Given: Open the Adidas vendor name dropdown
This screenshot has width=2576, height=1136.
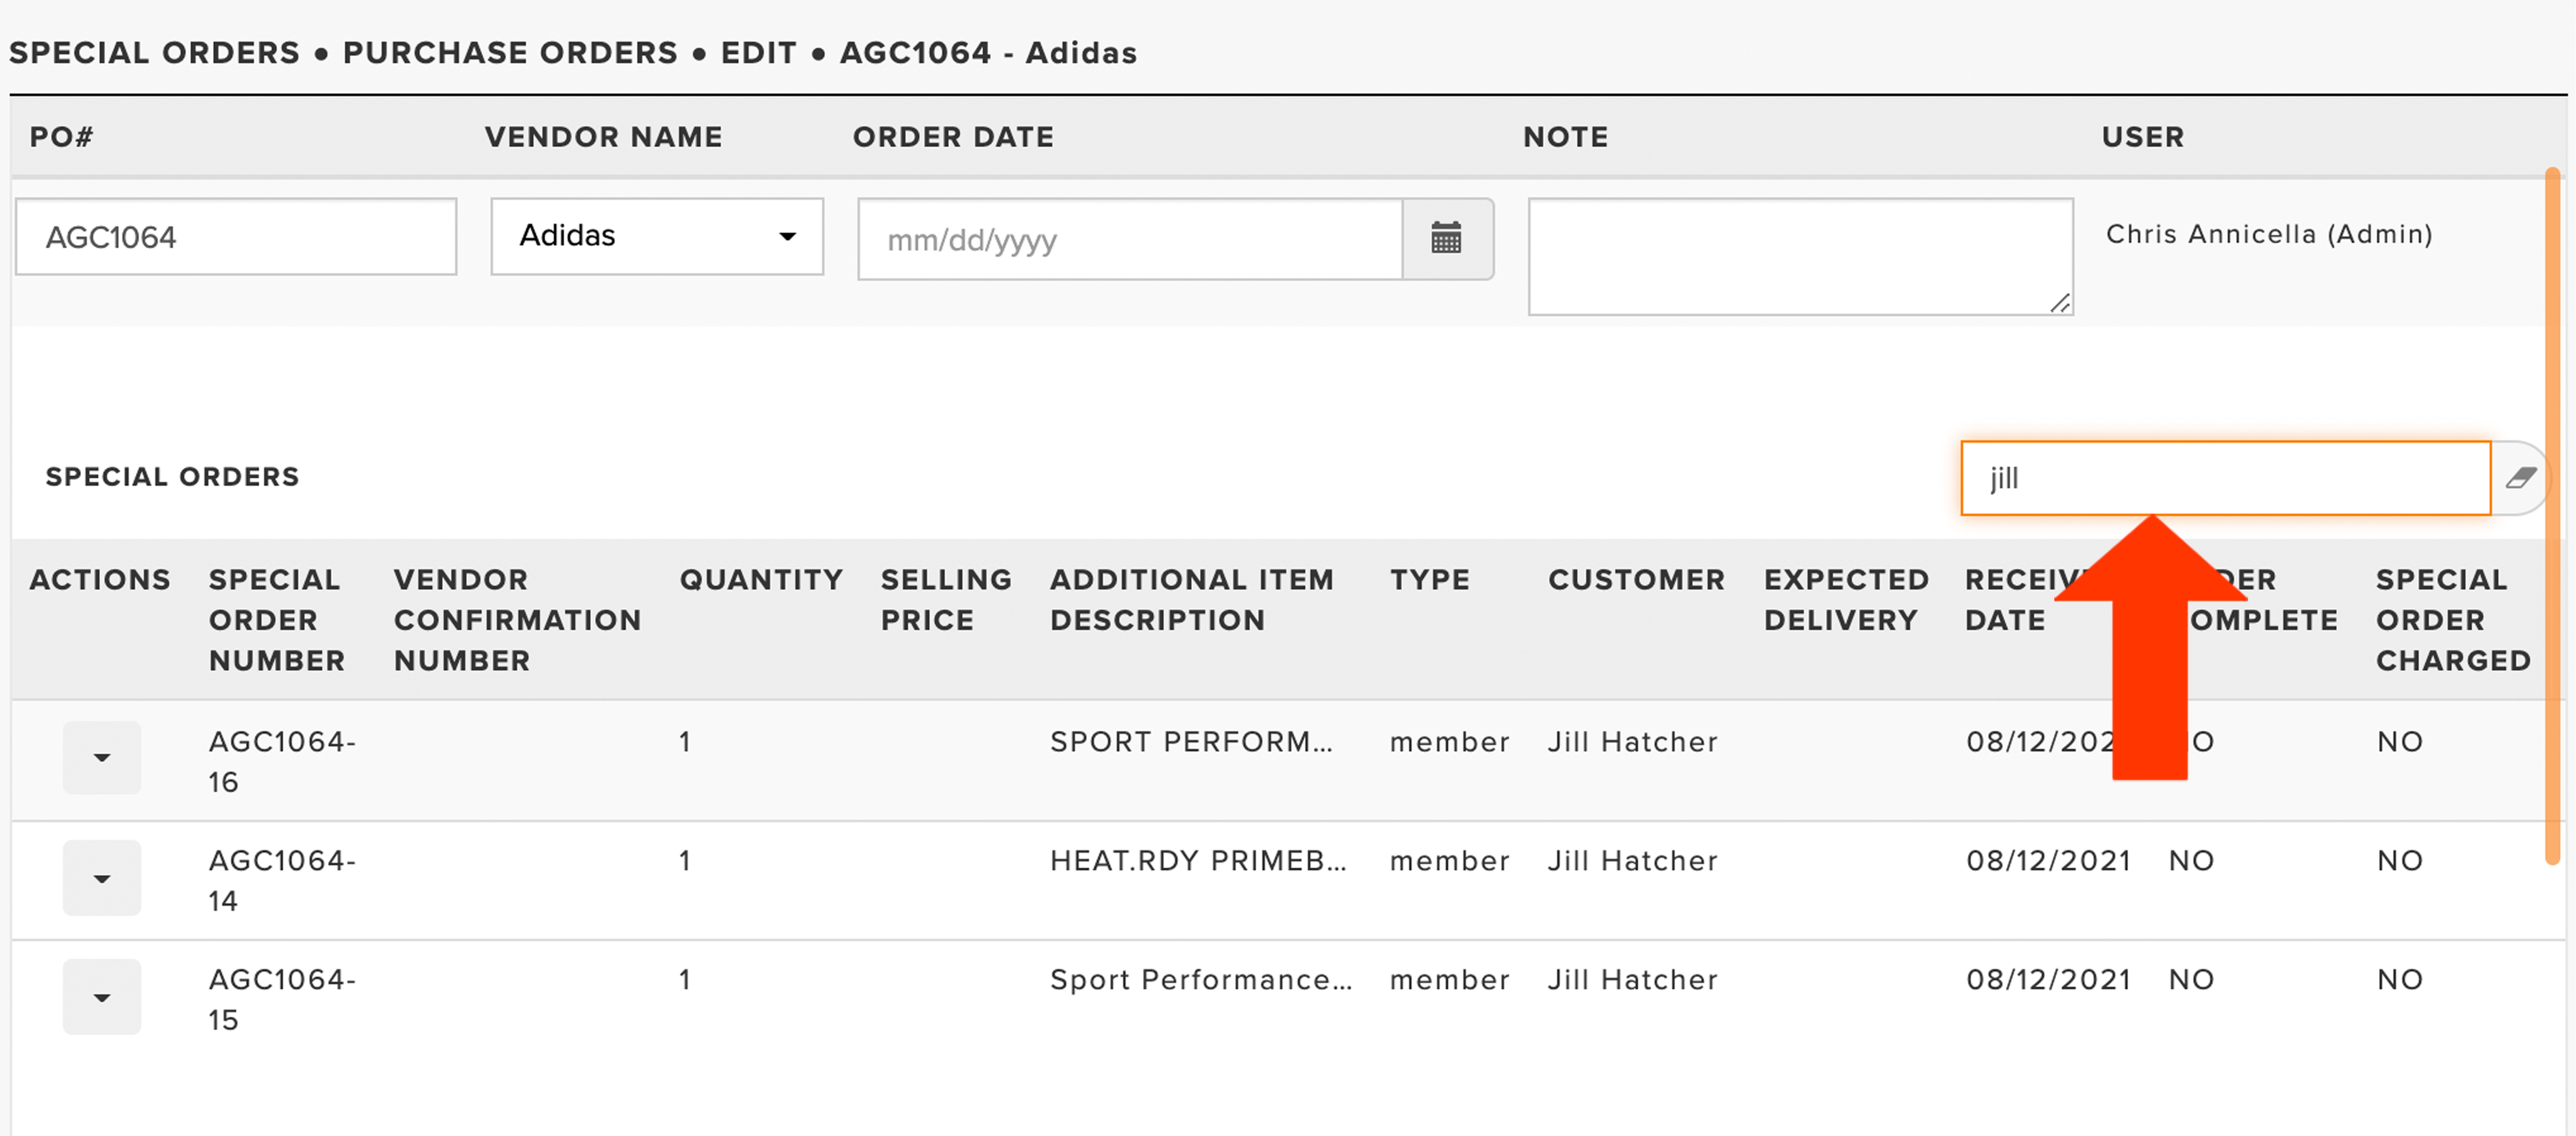Looking at the screenshot, I should coord(657,236).
